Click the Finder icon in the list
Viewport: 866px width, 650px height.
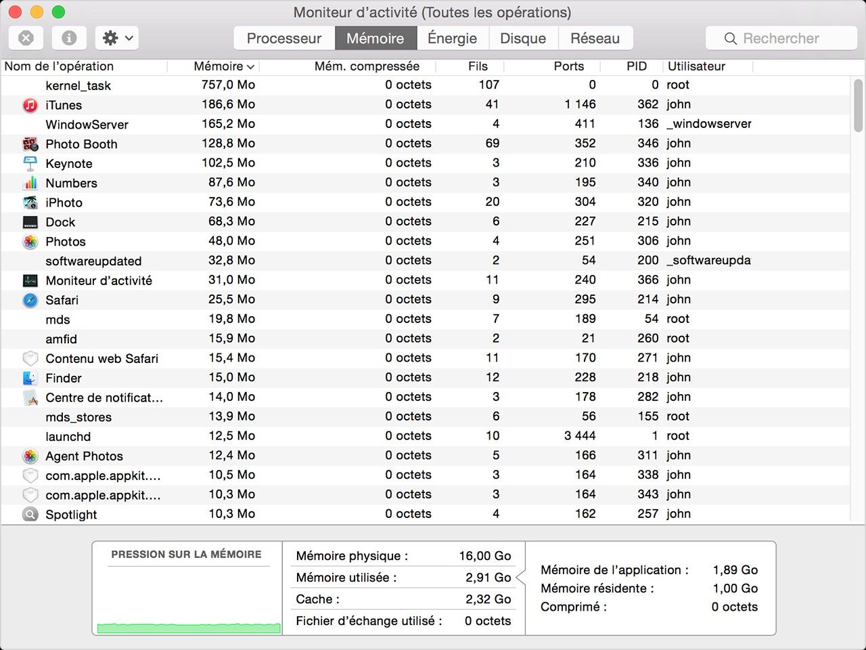click(x=30, y=378)
